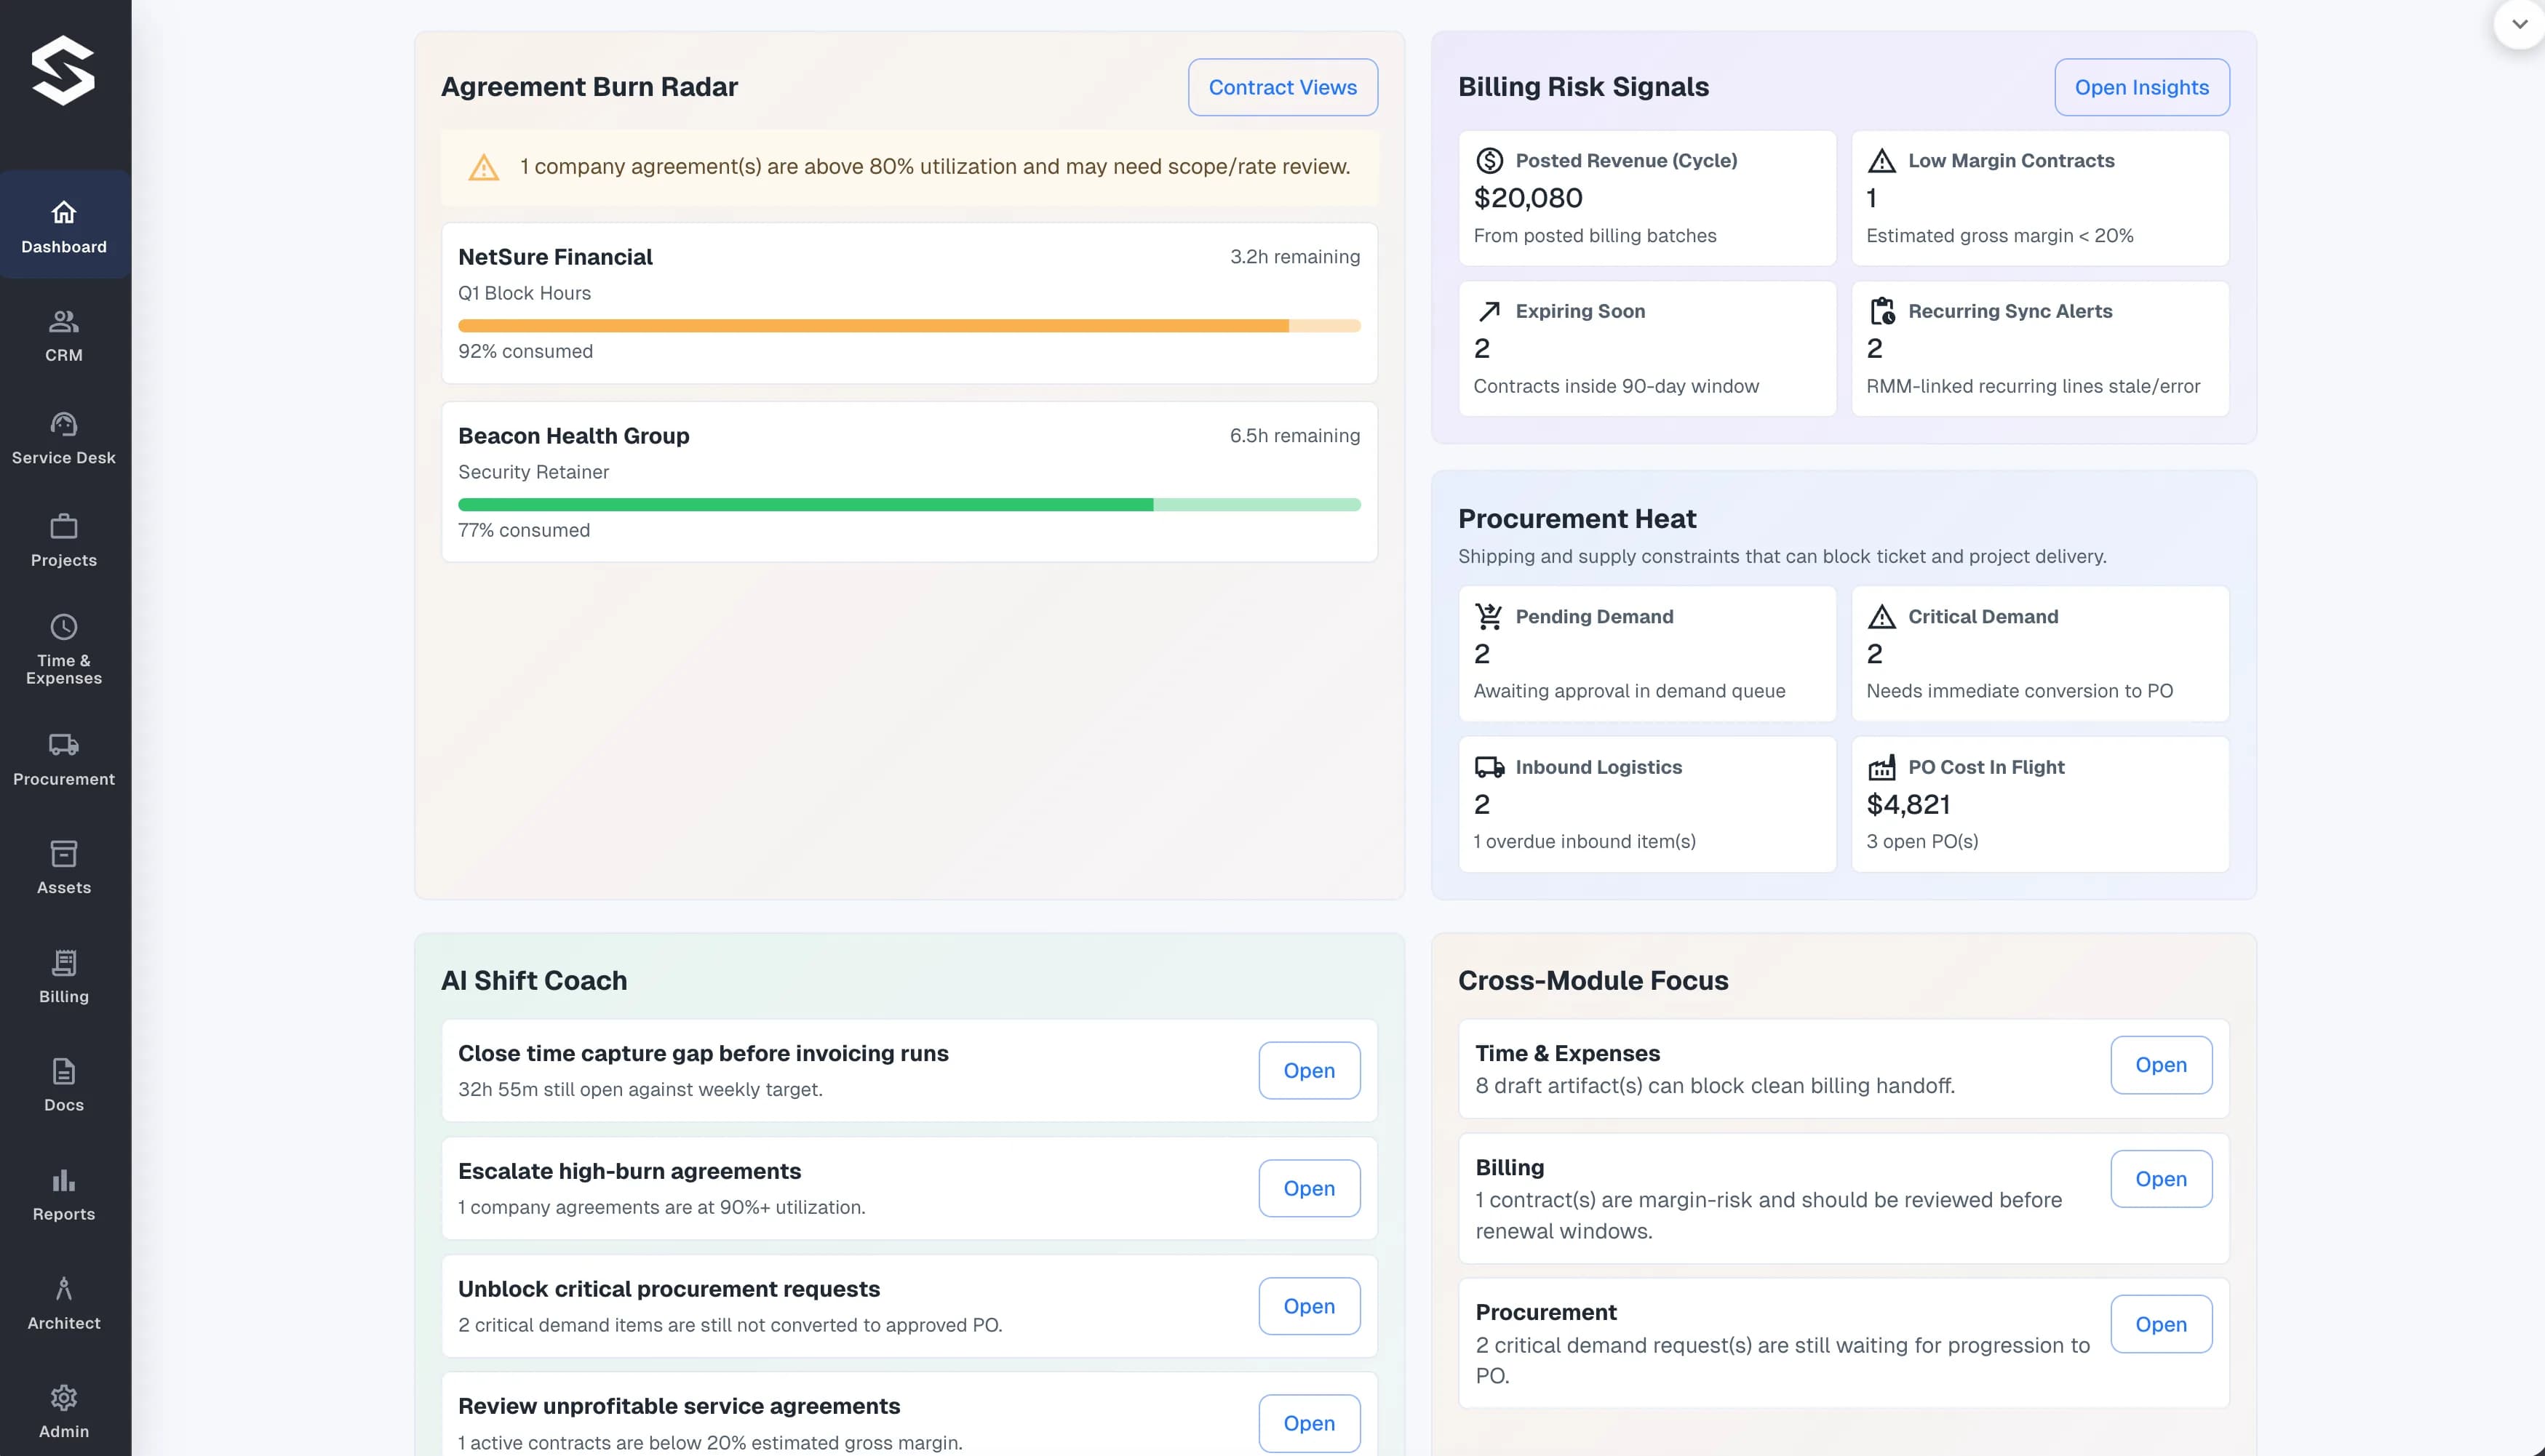
Task: Click the Contract Views button
Action: click(1283, 87)
